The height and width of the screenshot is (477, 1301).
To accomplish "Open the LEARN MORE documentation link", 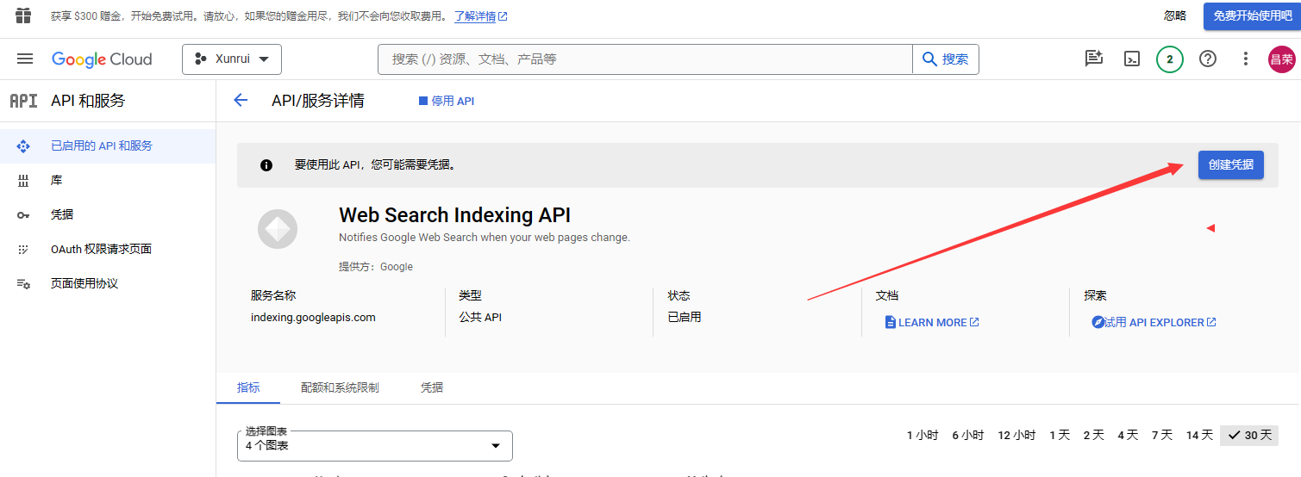I will pos(932,323).
